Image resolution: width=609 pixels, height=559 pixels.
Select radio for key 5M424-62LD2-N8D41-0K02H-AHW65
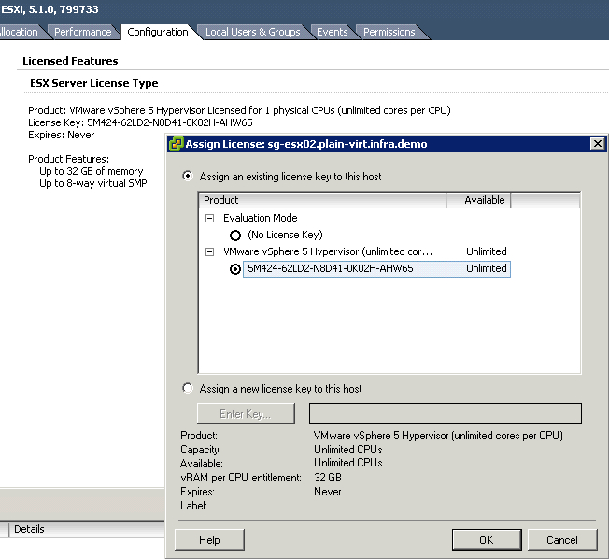click(x=235, y=269)
